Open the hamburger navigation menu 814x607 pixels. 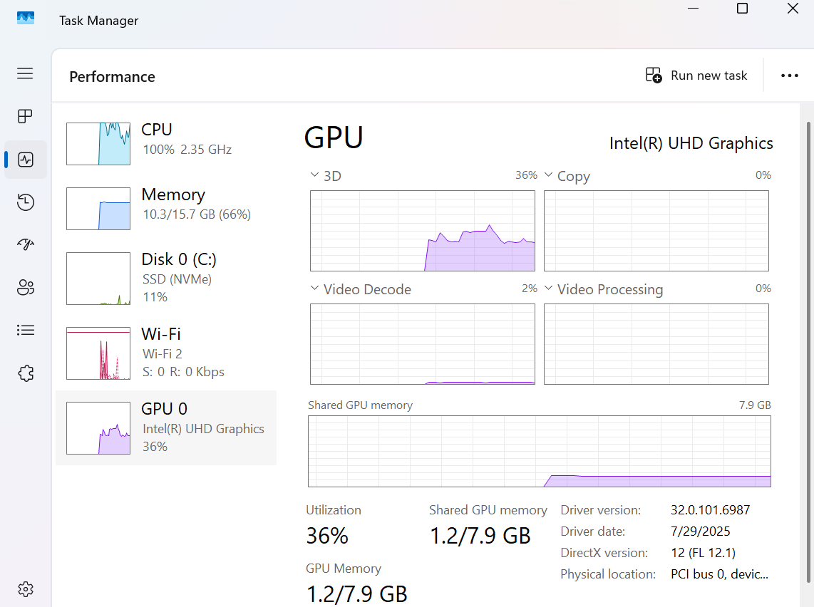[26, 73]
